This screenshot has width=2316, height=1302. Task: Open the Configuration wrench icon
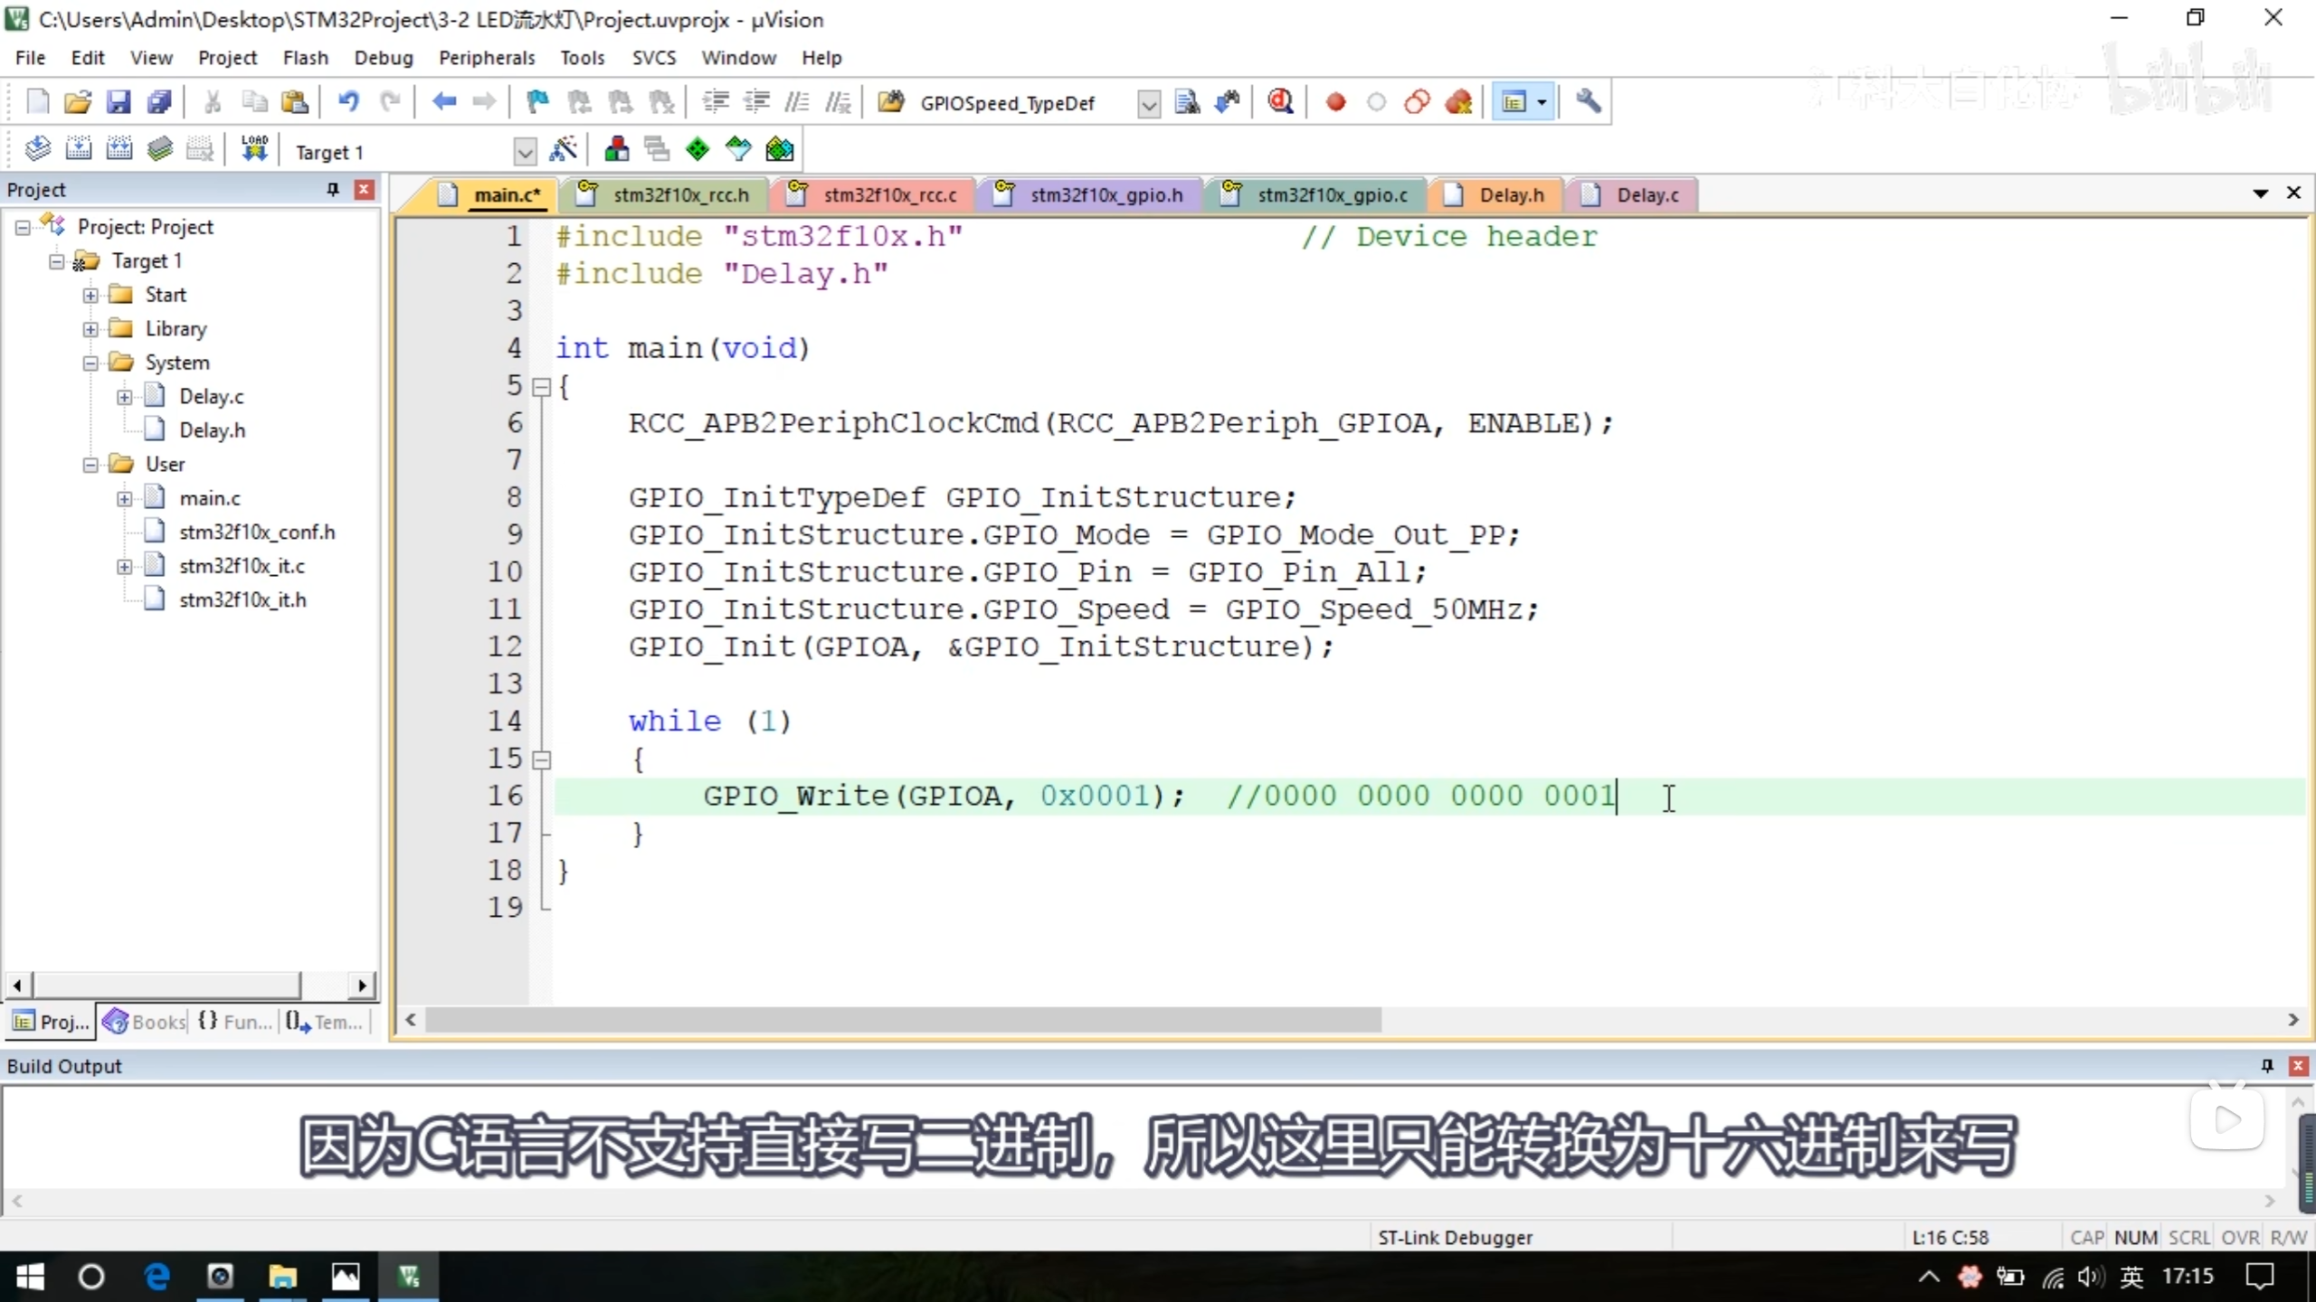pos(1589,102)
